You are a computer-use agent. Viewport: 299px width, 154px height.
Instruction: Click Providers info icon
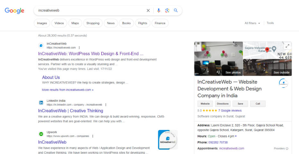click(x=287, y=149)
